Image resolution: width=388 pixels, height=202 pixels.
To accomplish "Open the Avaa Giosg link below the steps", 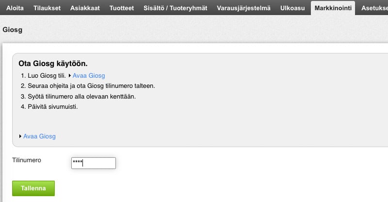I will tap(39, 136).
